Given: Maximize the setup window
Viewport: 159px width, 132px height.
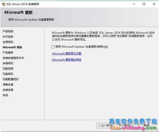Looking at the screenshot, I should [x=144, y=4].
